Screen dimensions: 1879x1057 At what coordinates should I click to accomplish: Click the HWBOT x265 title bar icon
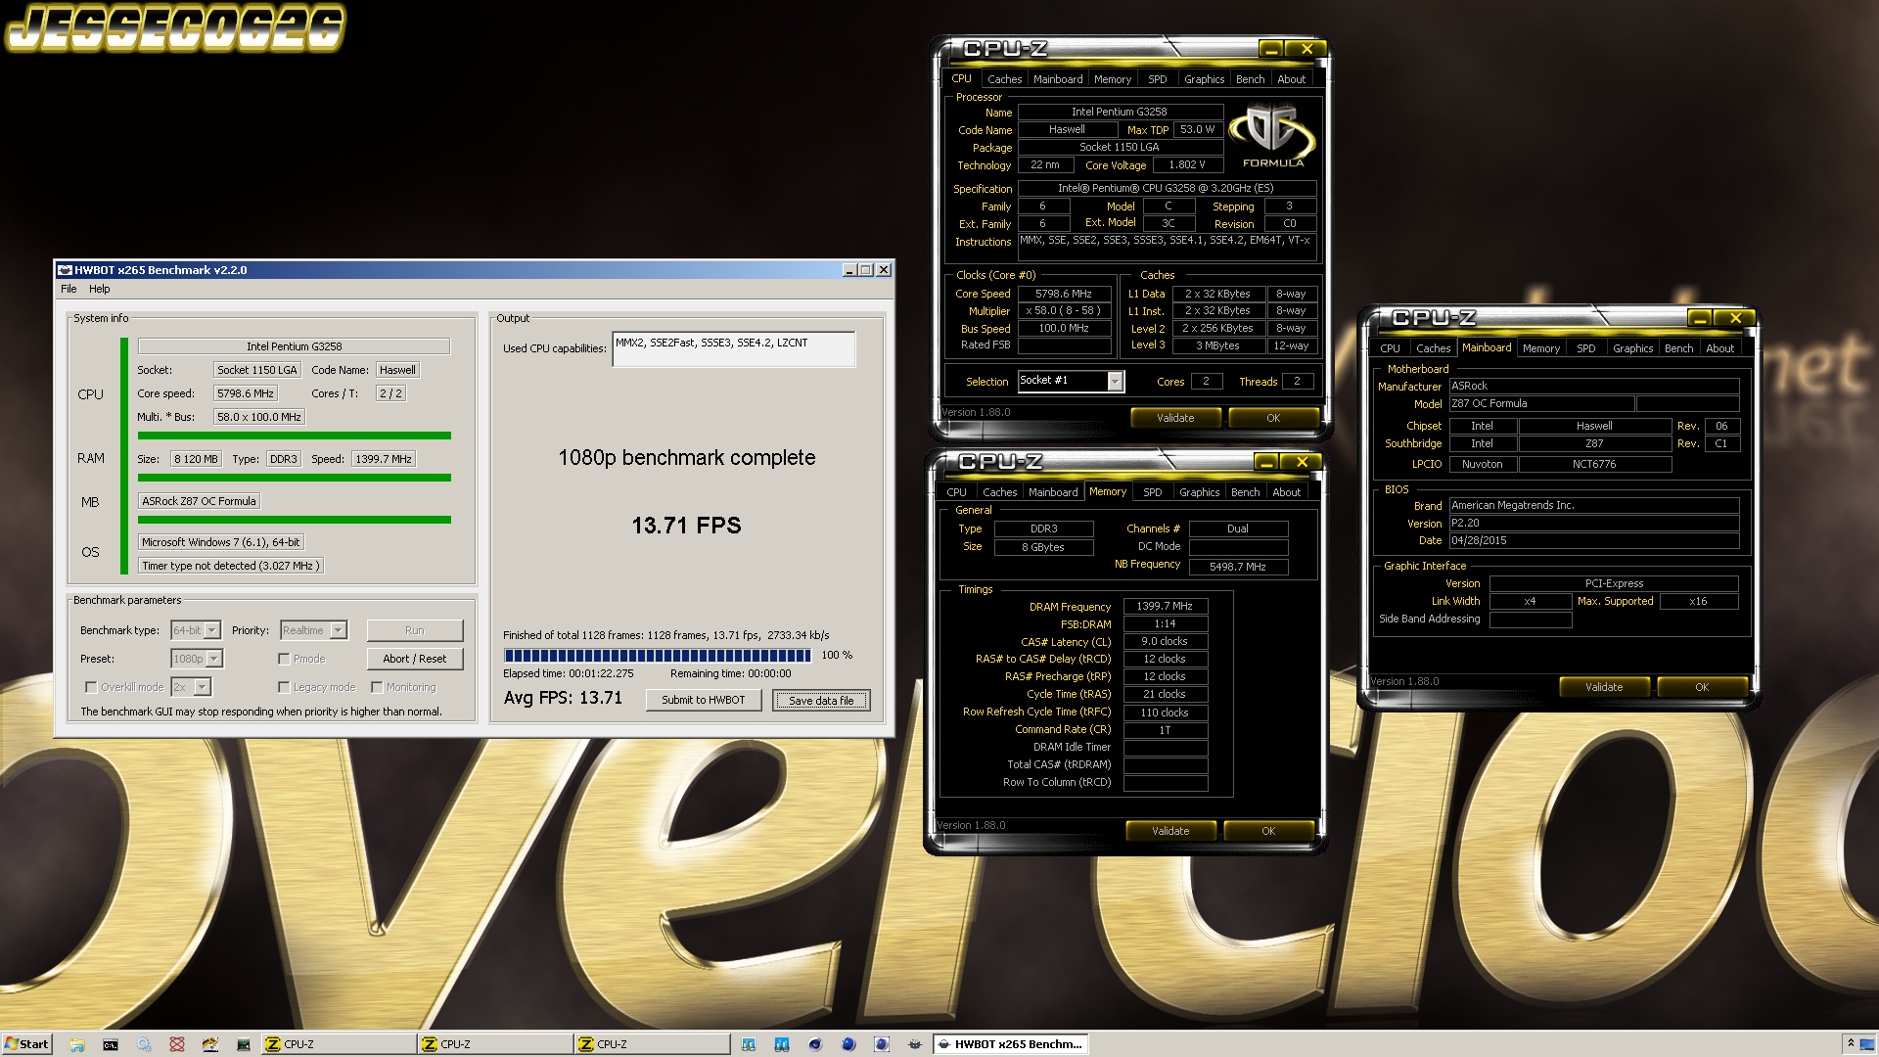[66, 270]
